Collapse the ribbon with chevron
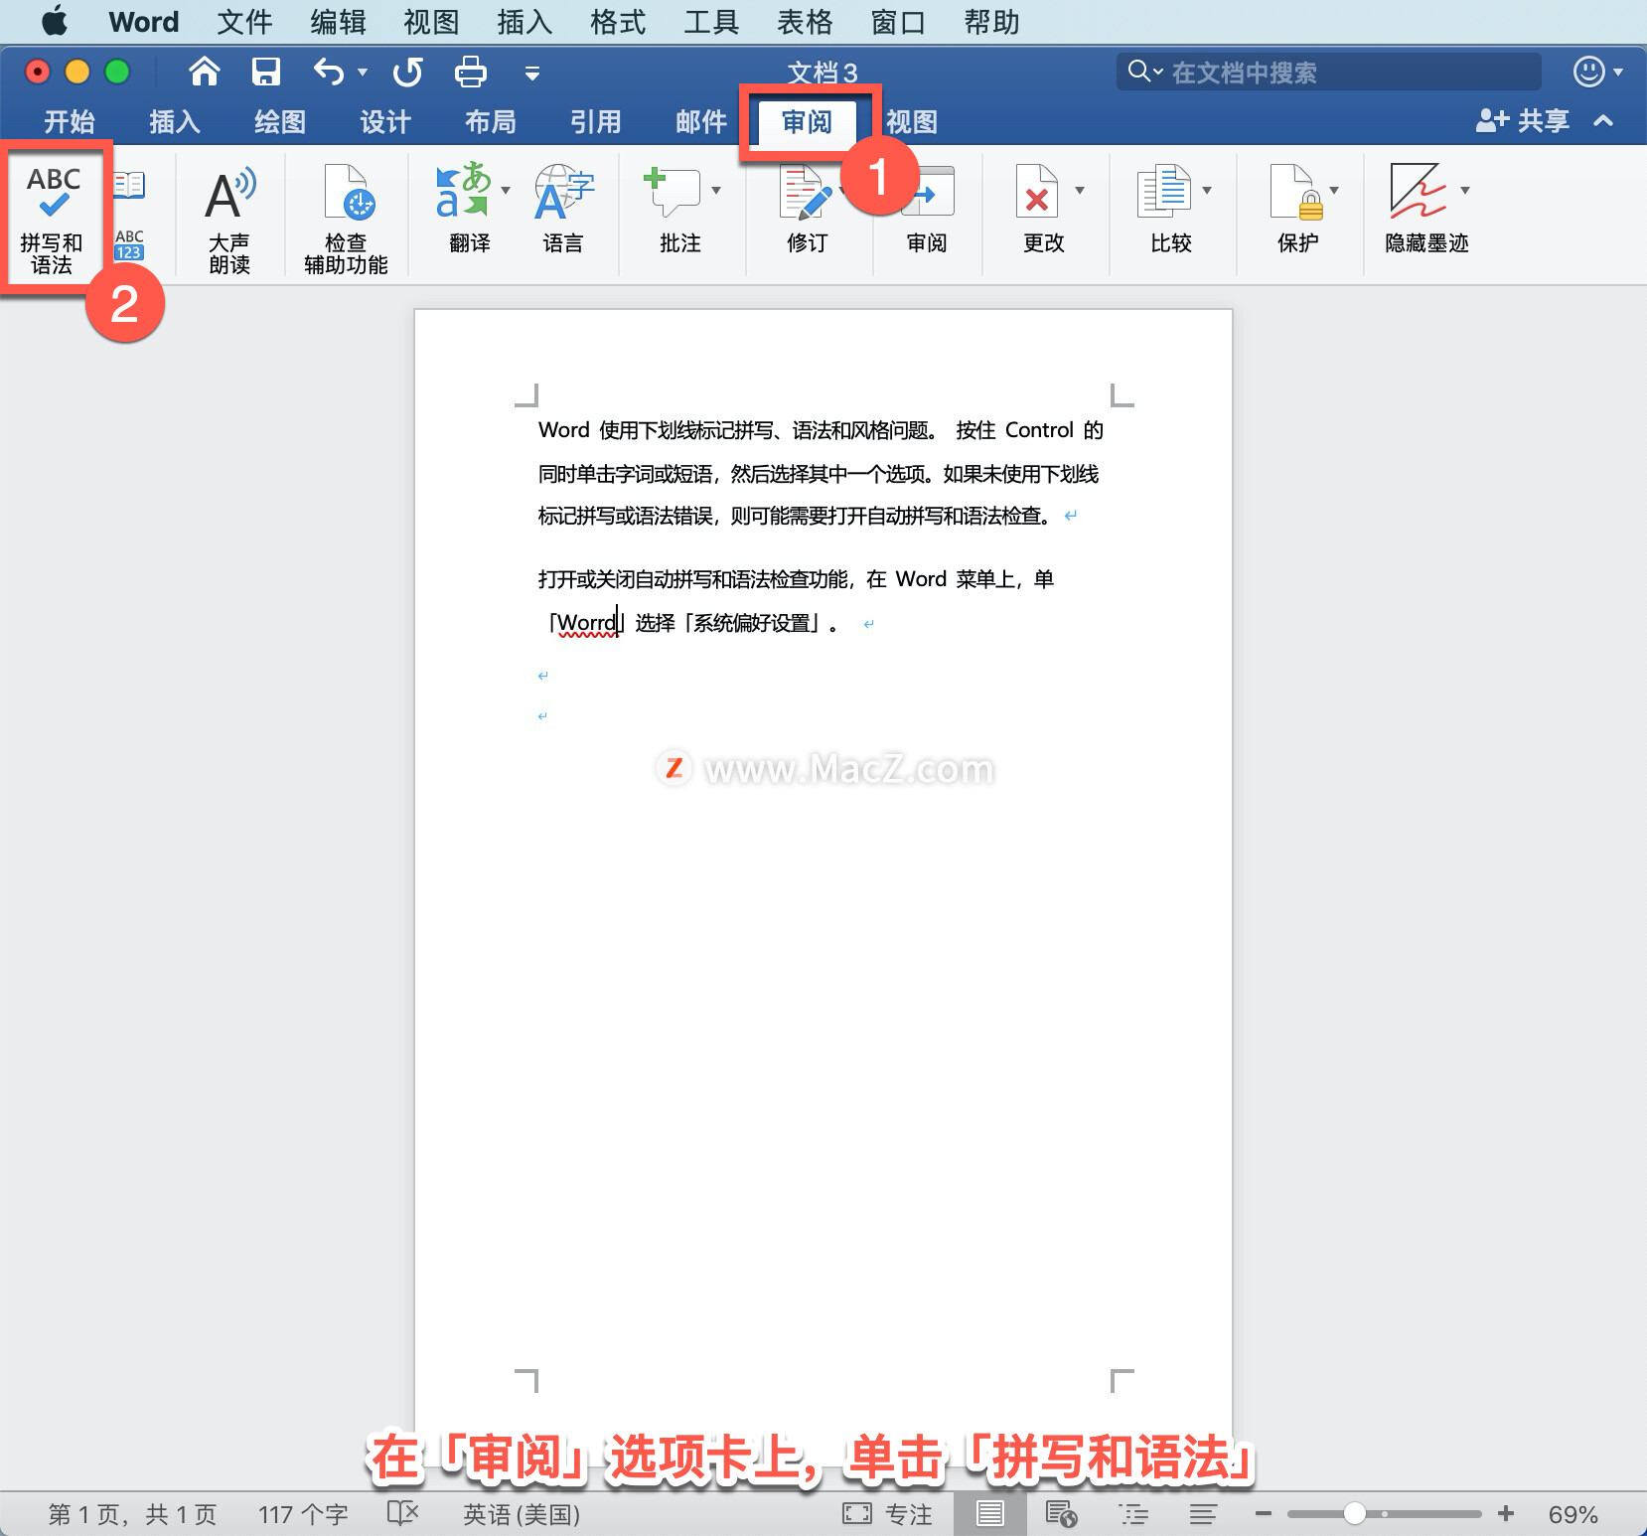 tap(1602, 121)
